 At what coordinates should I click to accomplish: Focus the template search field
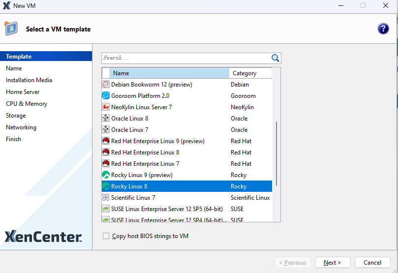[x=186, y=58]
